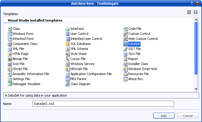202x122 pixels.
Task: Select the Class template icon
Action: [x=10, y=29]
